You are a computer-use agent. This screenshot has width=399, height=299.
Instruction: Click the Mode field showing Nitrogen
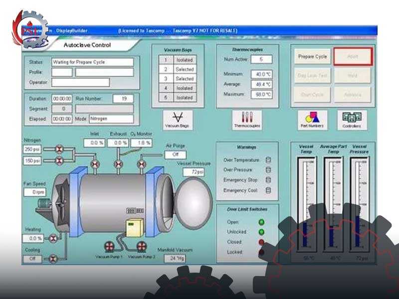pos(111,119)
